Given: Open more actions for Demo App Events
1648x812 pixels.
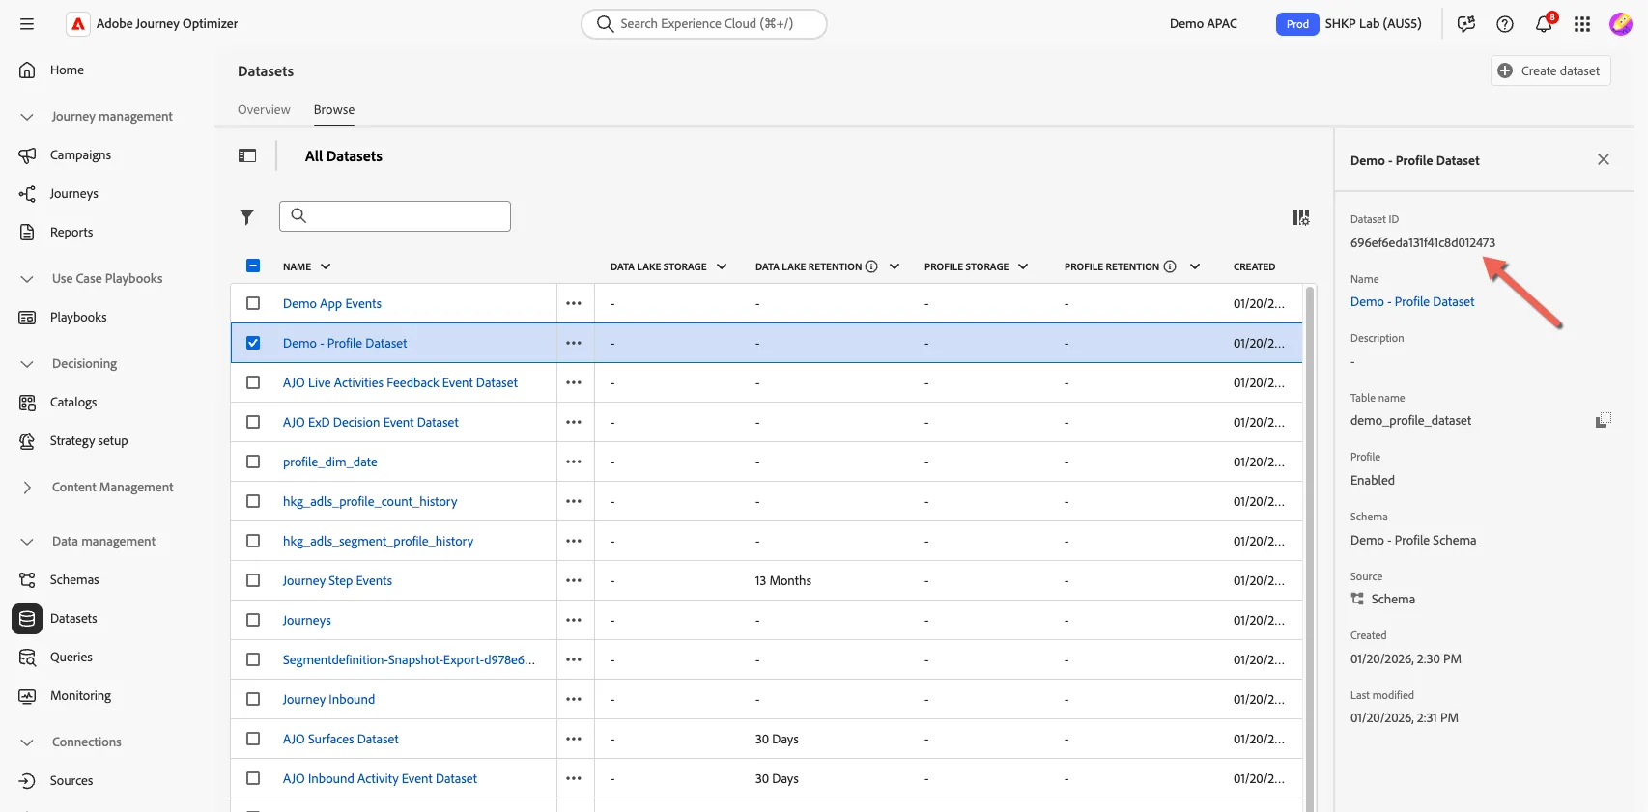Looking at the screenshot, I should coord(574,303).
